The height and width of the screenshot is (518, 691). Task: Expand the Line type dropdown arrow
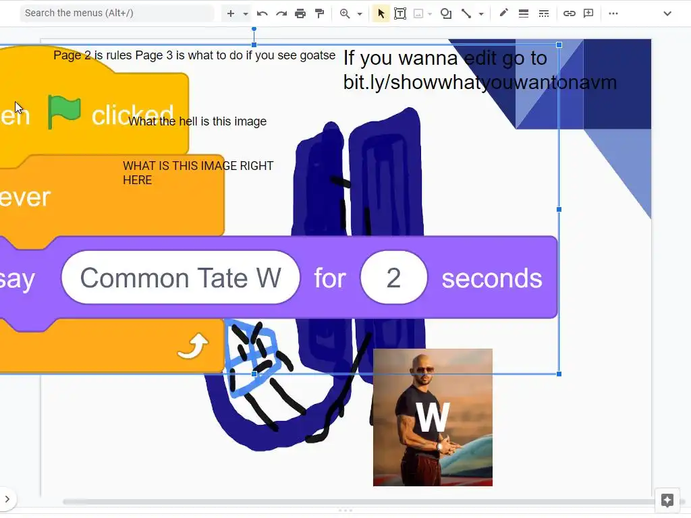click(481, 14)
